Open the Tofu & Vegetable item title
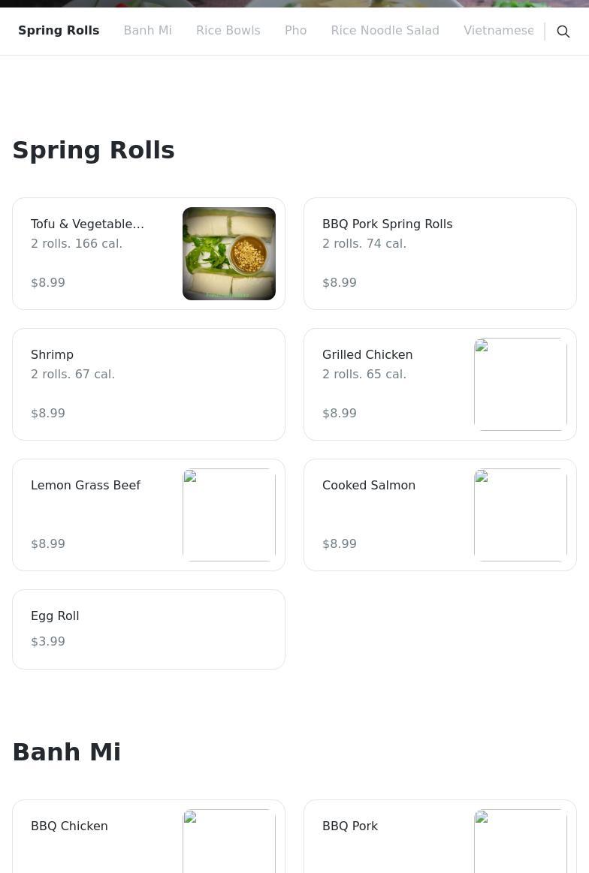589x873 pixels. point(87,224)
